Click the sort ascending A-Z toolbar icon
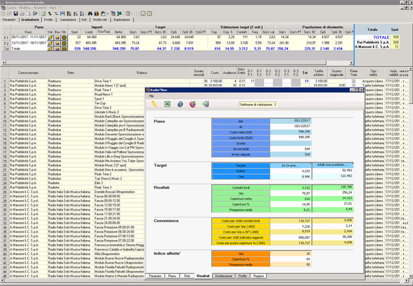This screenshot has height=286, width=413. tap(76, 13)
